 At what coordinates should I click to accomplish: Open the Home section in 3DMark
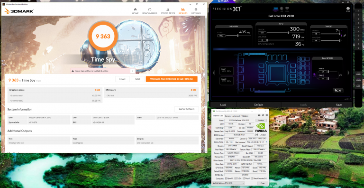pyautogui.click(x=135, y=11)
